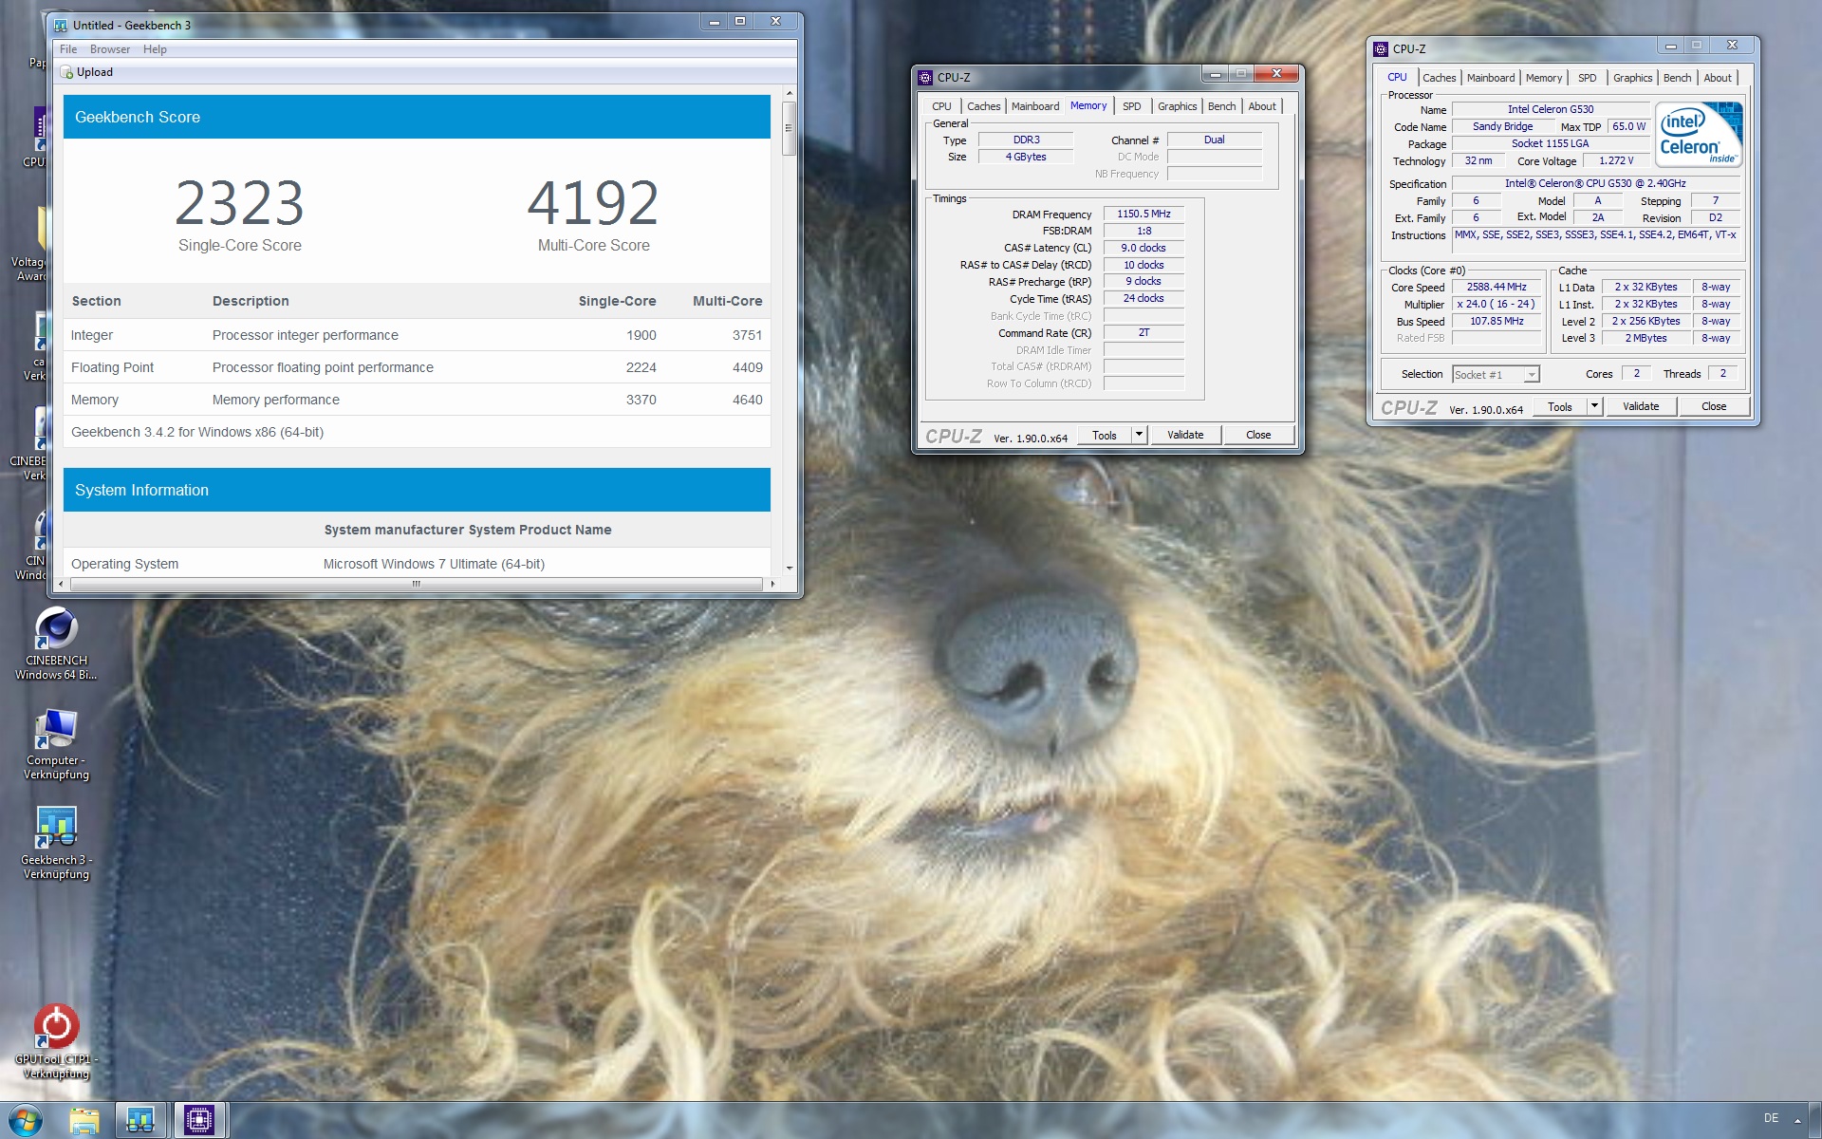Viewport: 1822px width, 1139px height.
Task: Click Tools button in Memory CPU-Z window
Action: tap(1105, 436)
